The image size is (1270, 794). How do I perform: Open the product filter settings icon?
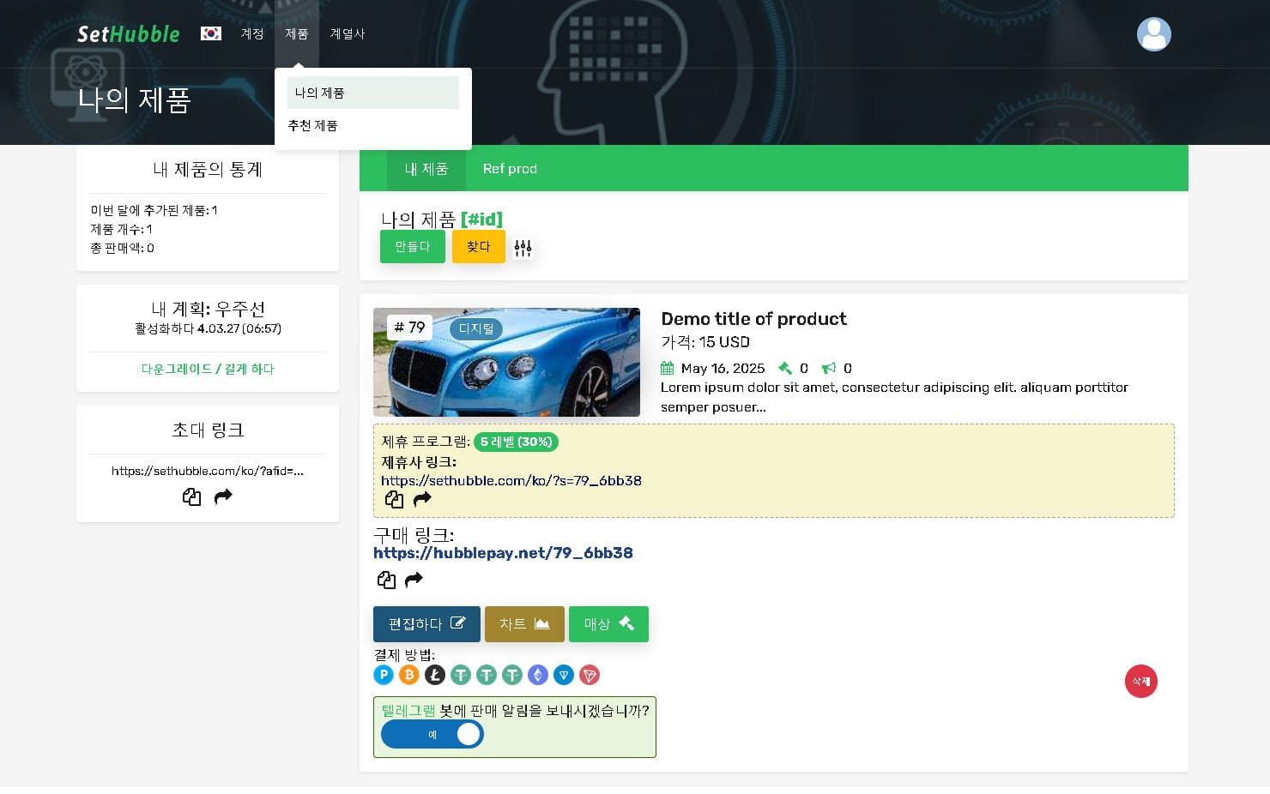(x=523, y=248)
